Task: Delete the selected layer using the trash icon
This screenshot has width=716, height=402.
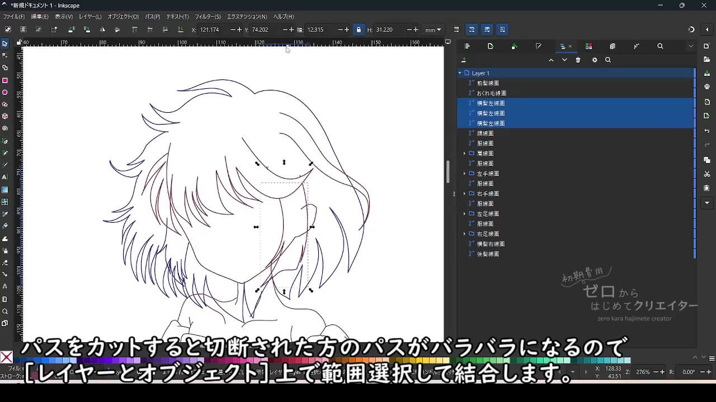Action: tap(578, 60)
